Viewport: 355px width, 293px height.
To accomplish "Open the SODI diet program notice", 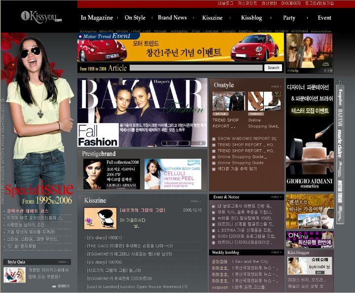I will 247,236.
